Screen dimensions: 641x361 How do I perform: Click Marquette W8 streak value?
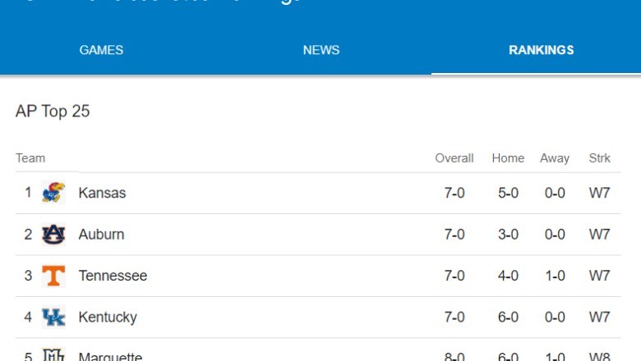click(599, 357)
